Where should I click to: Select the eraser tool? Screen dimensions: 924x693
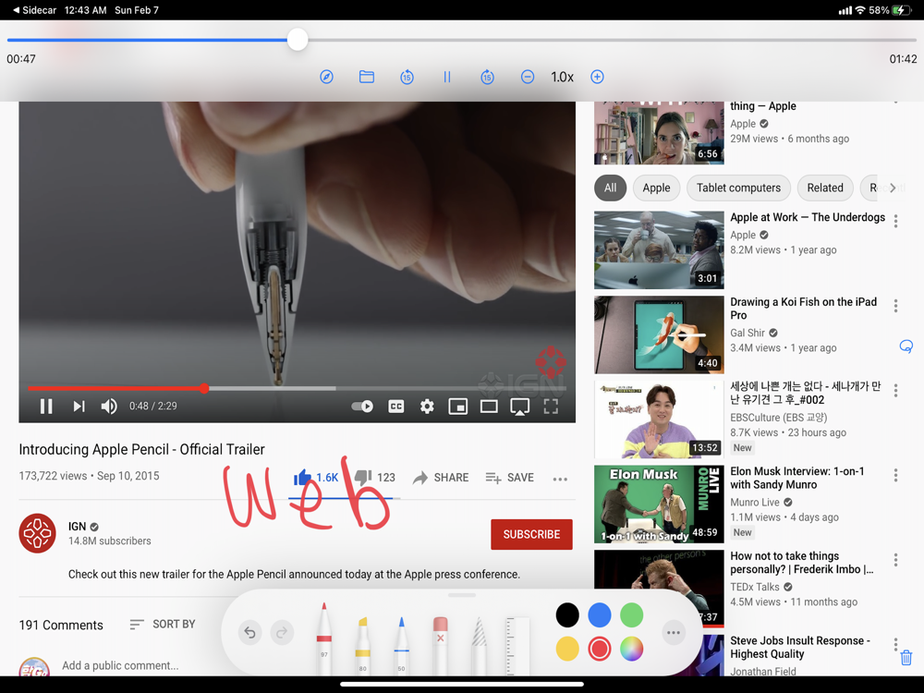[440, 645]
